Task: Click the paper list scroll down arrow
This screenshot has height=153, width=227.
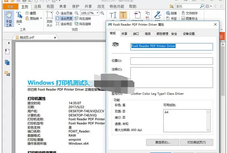Action: pos(208,130)
